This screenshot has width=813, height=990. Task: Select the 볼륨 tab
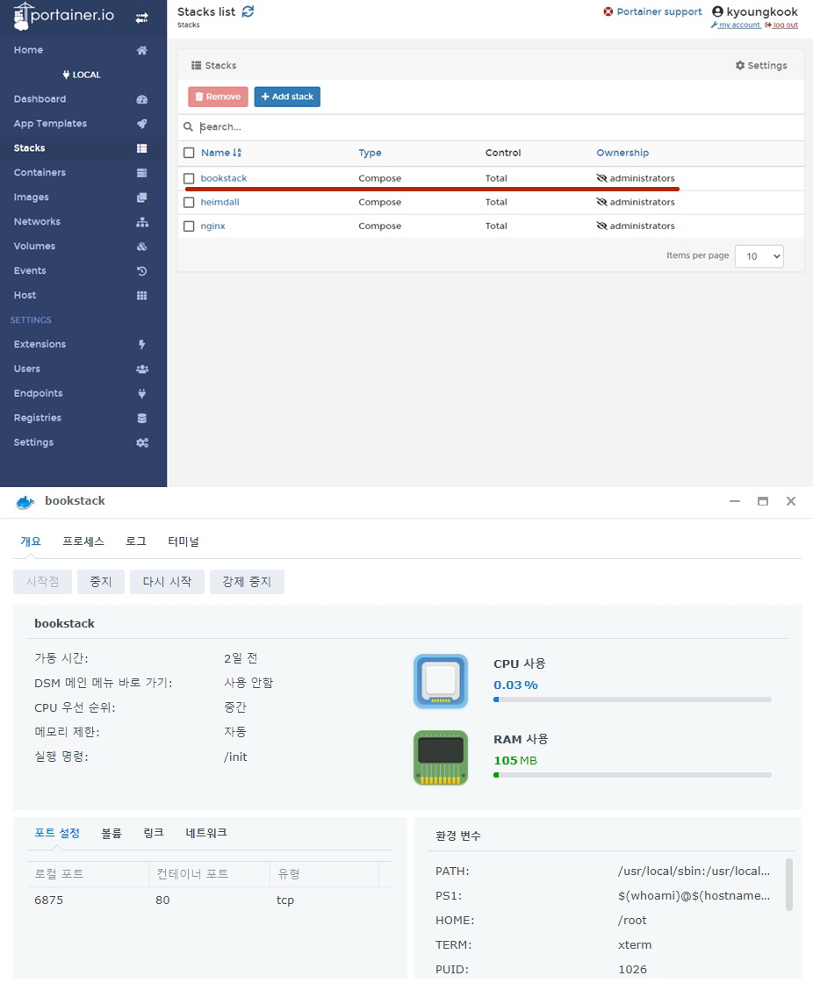[112, 833]
